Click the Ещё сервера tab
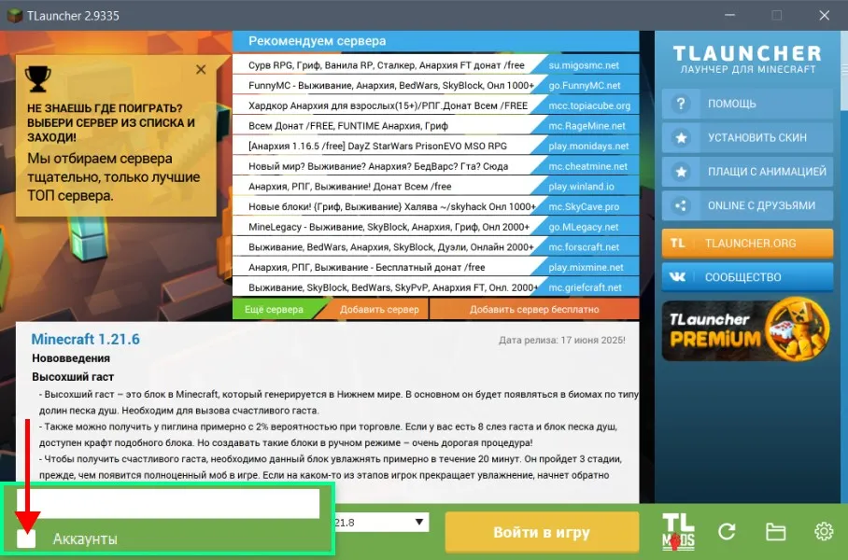This screenshot has height=560, width=848. point(274,309)
